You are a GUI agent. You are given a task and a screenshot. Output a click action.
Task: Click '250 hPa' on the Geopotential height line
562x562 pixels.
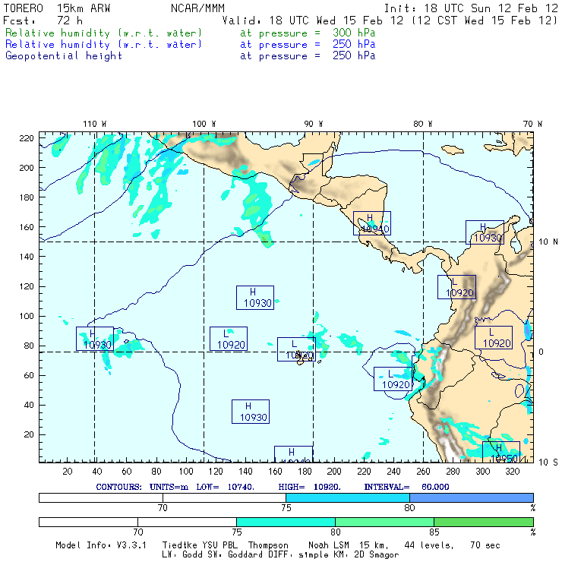pyautogui.click(x=354, y=55)
